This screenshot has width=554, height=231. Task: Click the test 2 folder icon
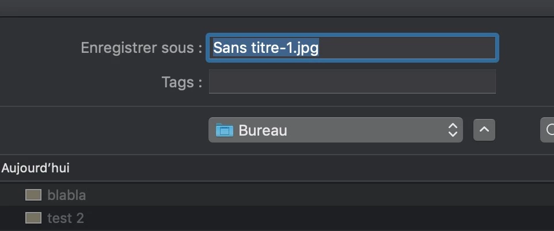pyautogui.click(x=33, y=218)
